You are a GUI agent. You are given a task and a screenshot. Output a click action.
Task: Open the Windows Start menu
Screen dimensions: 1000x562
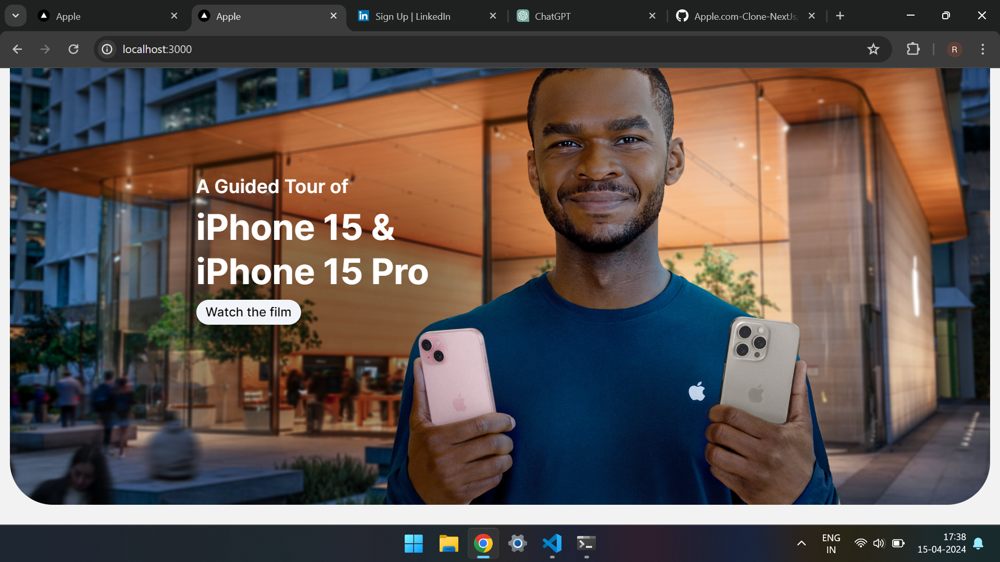point(414,544)
